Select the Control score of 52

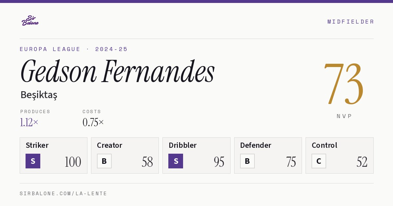[362, 162]
